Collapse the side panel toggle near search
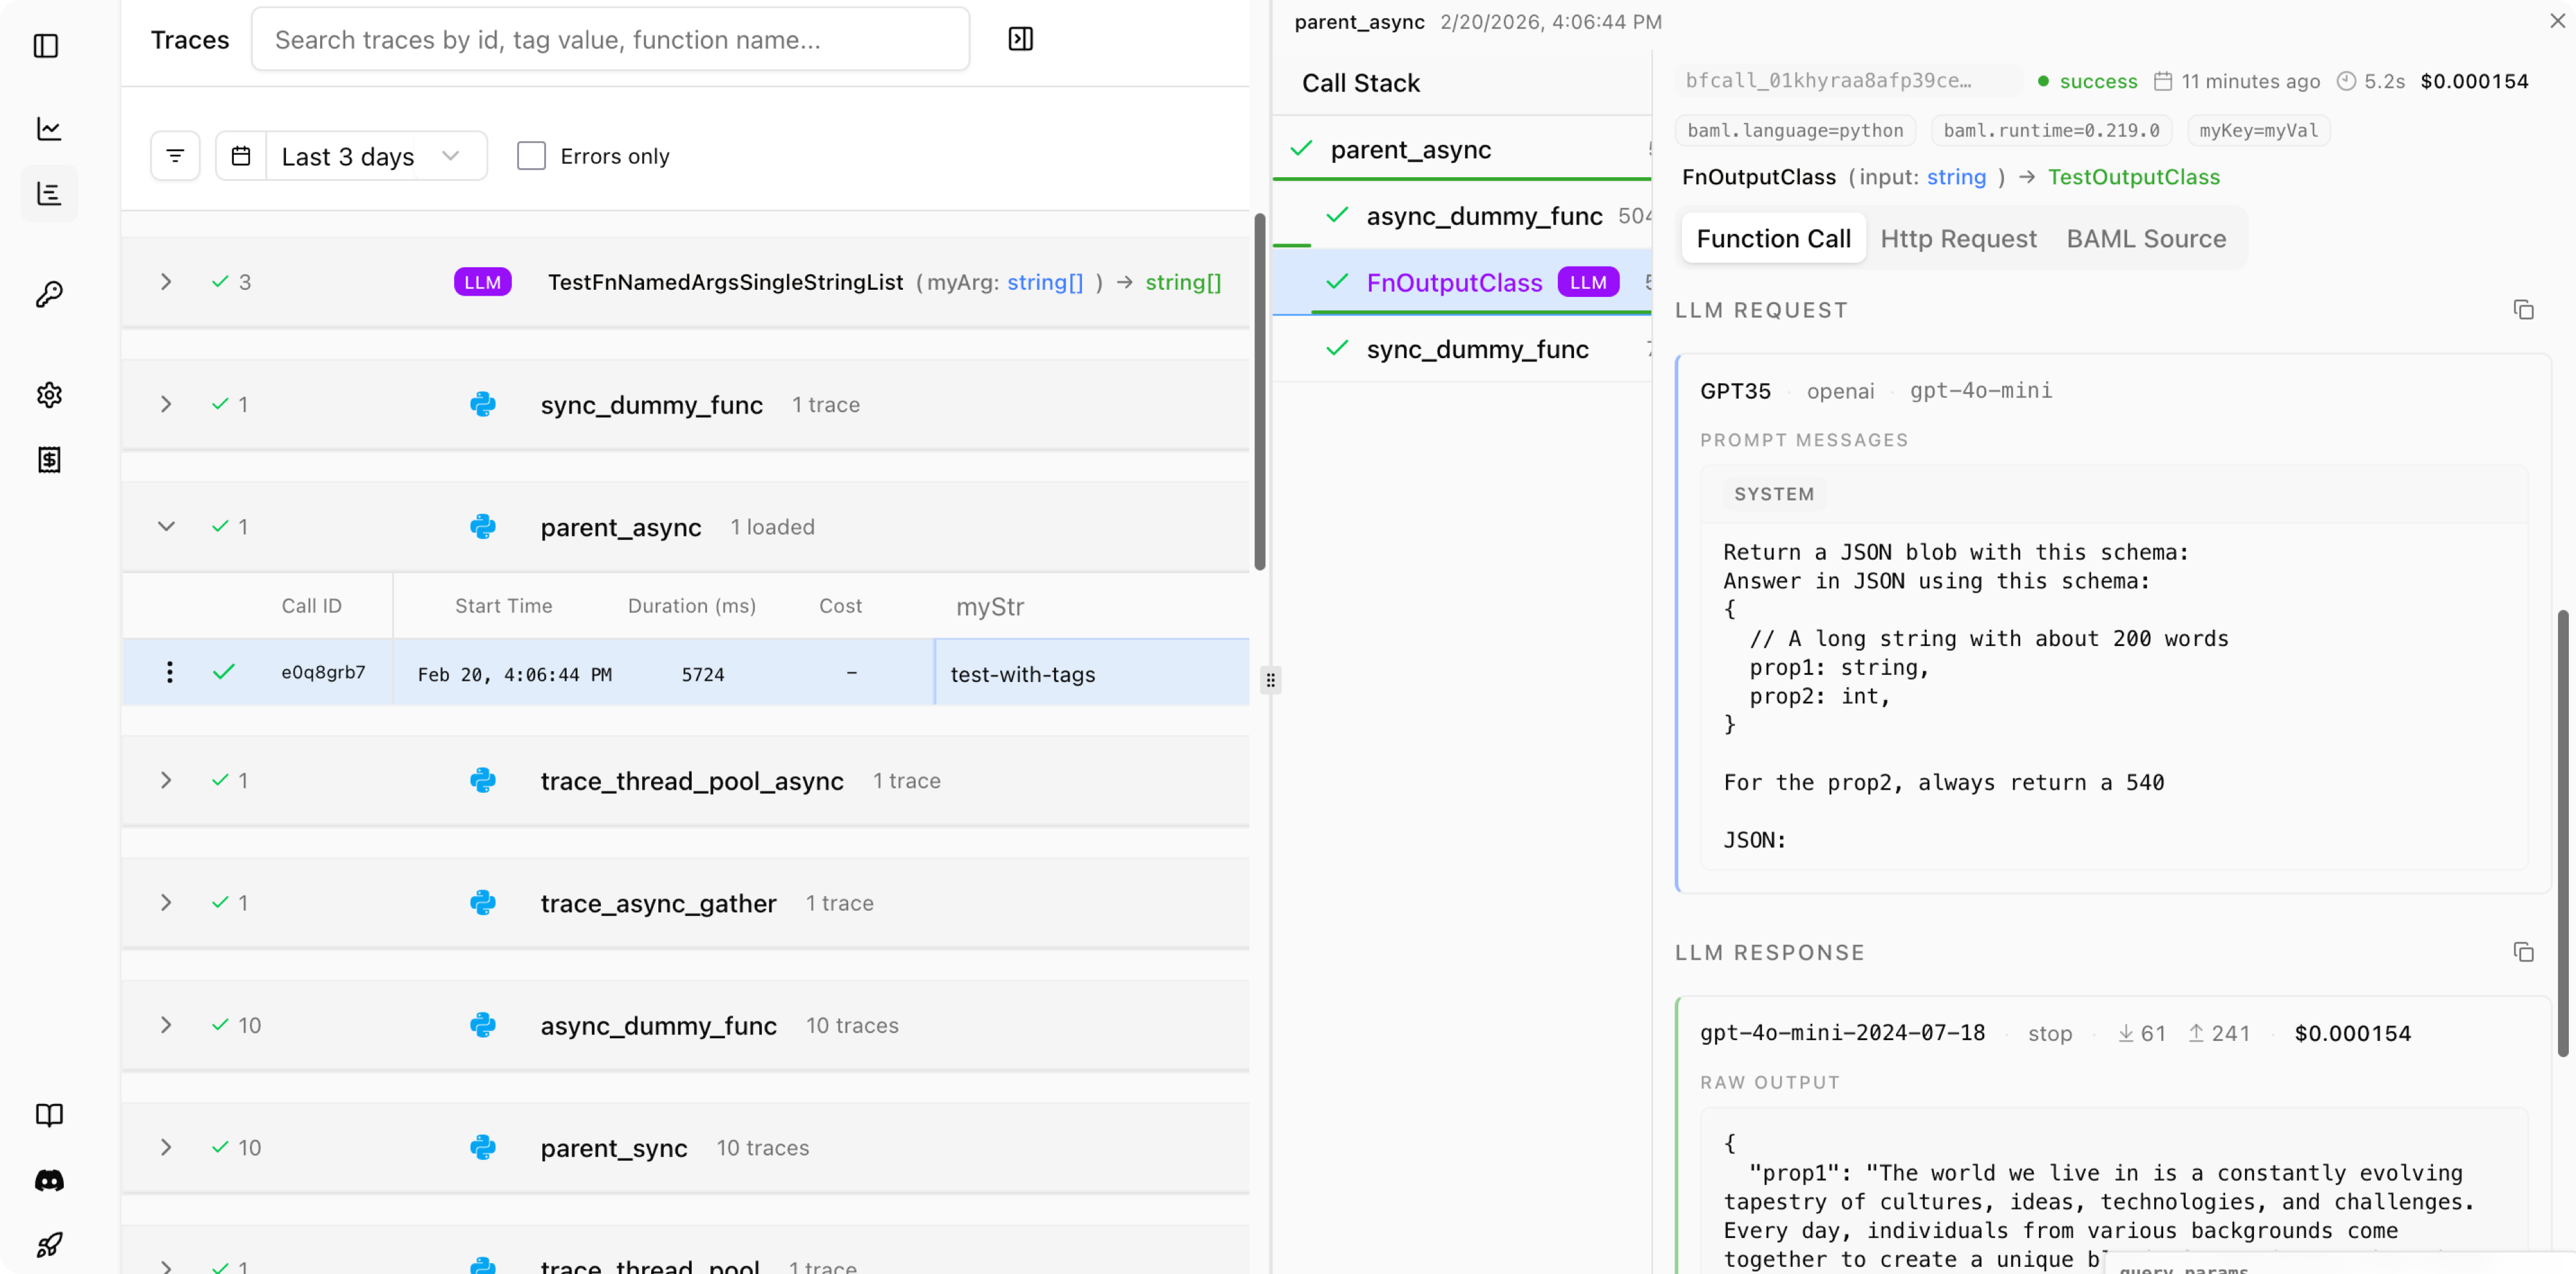 tap(1020, 39)
